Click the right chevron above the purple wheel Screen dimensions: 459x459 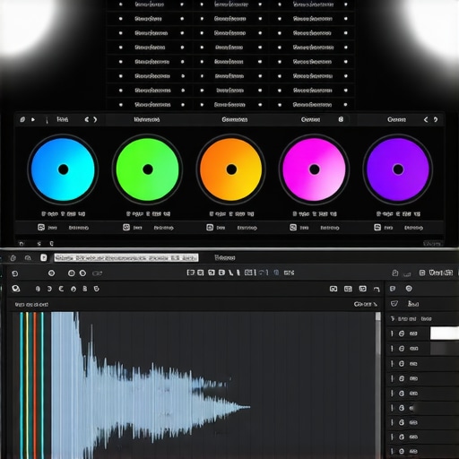pyautogui.click(x=436, y=119)
